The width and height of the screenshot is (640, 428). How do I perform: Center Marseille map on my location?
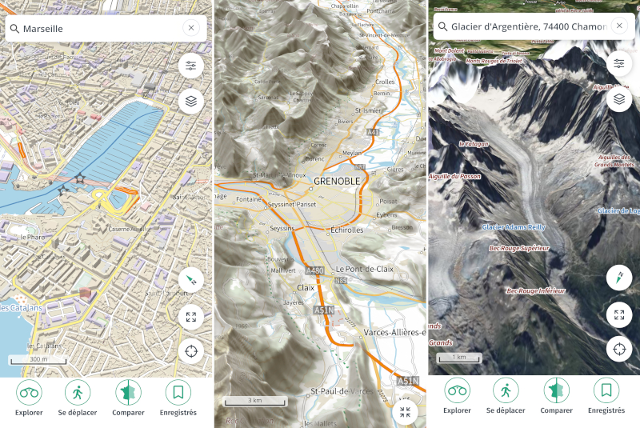[191, 351]
